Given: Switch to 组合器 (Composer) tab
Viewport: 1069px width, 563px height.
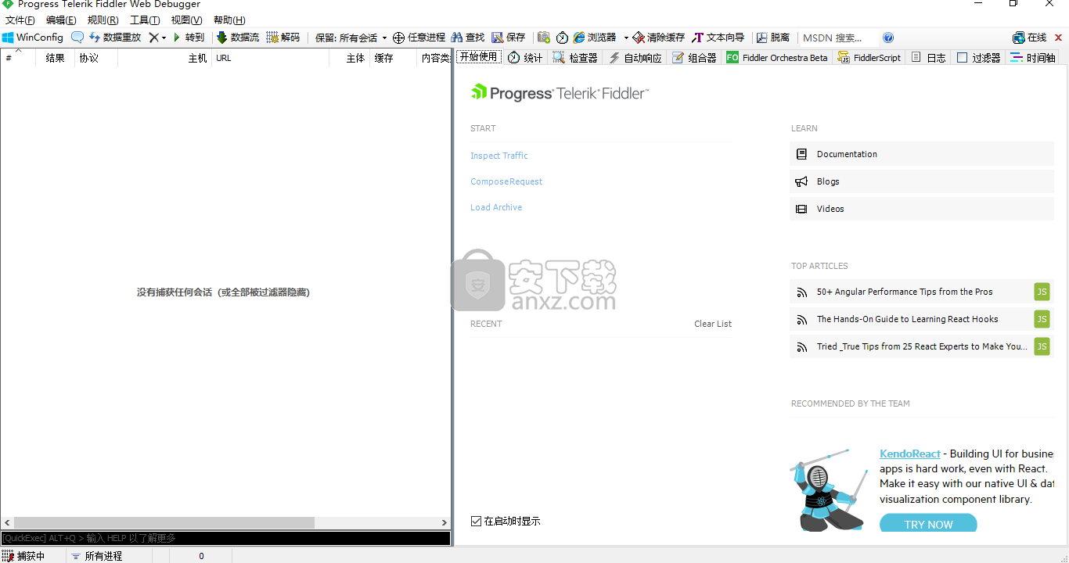Looking at the screenshot, I should click(694, 58).
